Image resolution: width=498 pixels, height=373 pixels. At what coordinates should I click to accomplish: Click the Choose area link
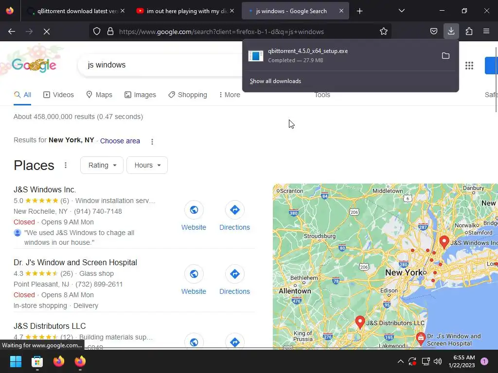click(x=120, y=141)
